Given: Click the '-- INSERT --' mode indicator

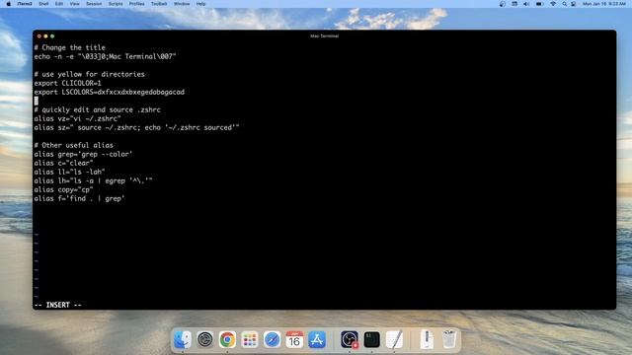Looking at the screenshot, I should 57,305.
